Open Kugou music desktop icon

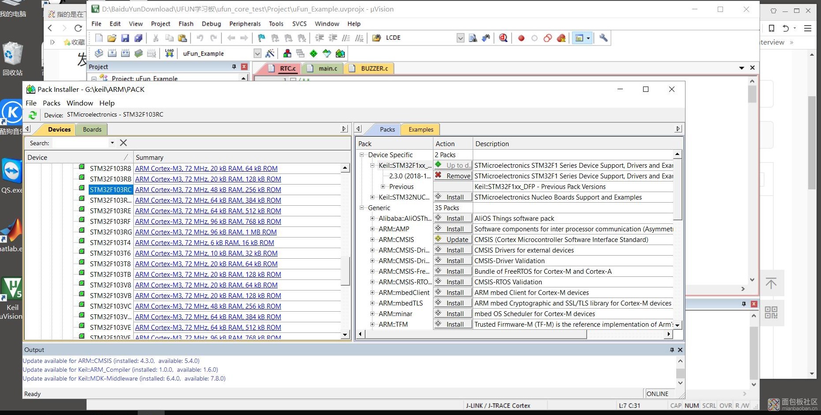coord(12,117)
